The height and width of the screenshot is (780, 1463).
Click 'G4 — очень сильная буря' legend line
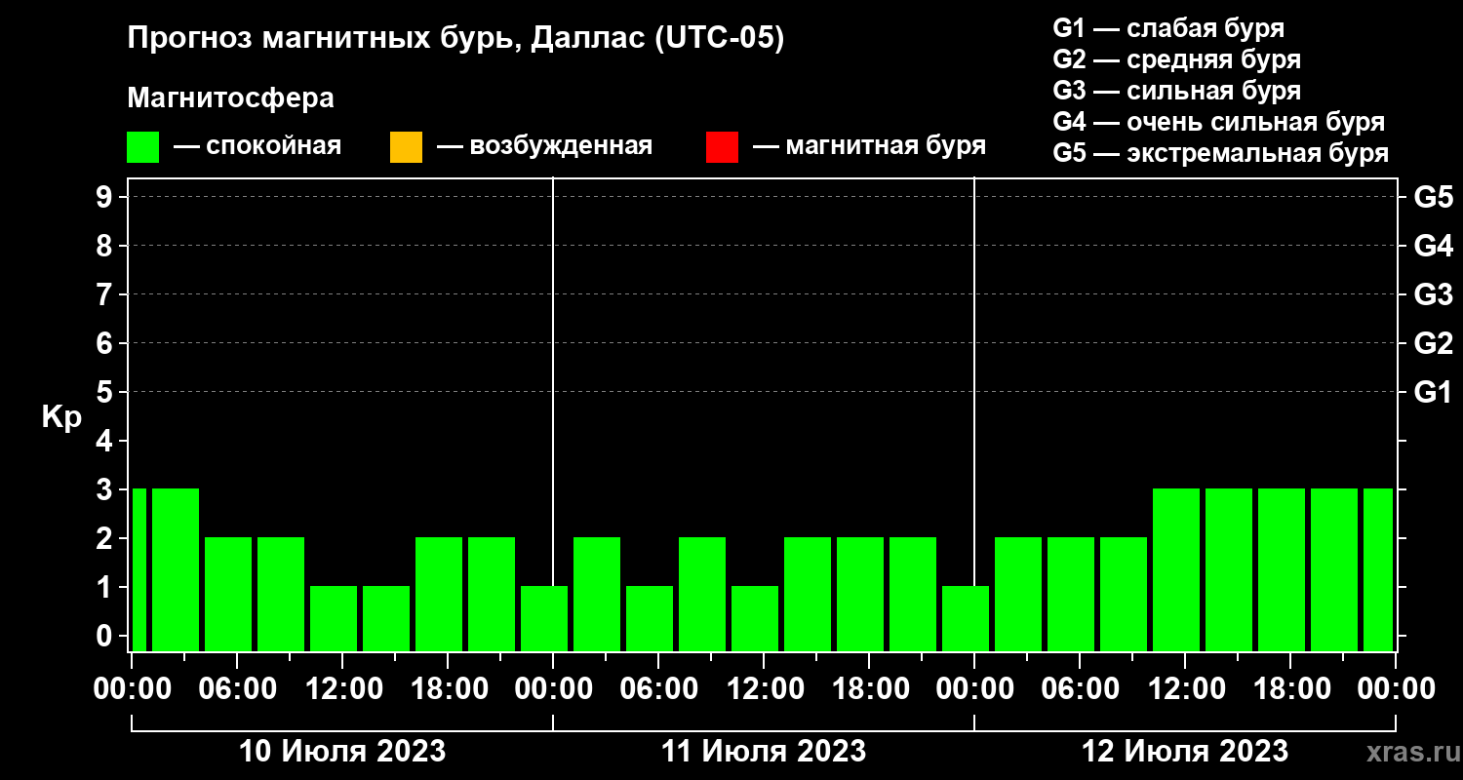point(1218,122)
